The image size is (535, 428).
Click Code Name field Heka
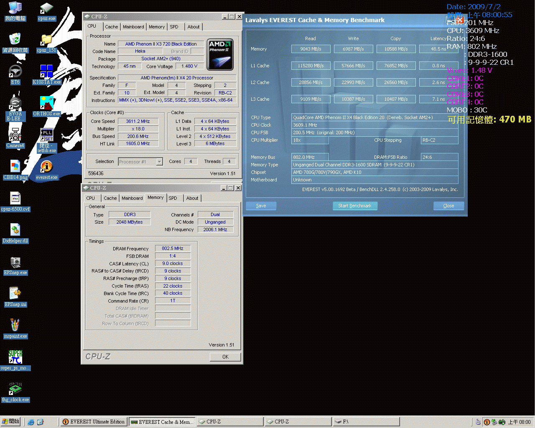pos(140,51)
